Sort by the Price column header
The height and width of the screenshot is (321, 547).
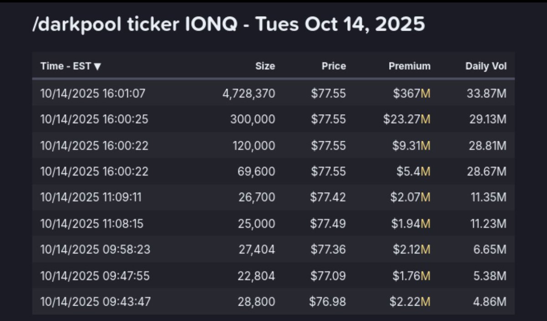[x=334, y=66]
